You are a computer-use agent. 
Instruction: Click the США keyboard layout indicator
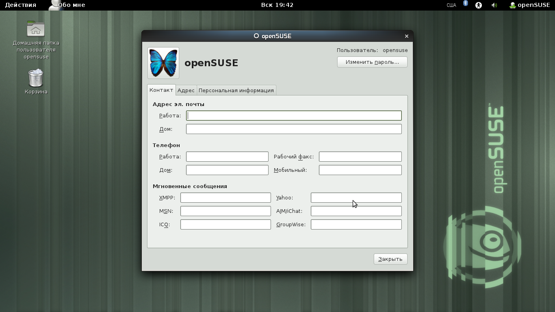[451, 5]
